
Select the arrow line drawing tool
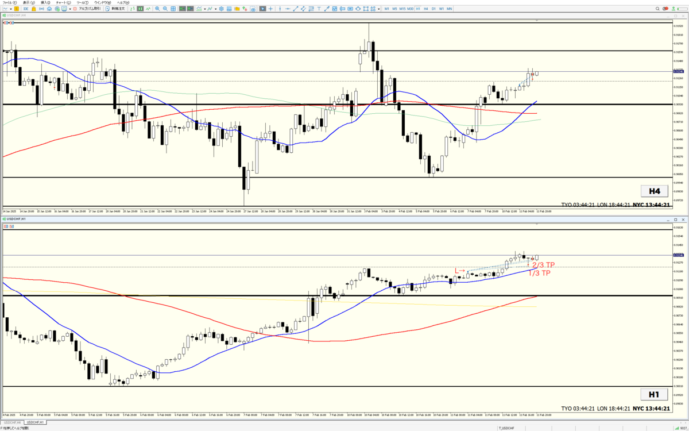click(x=327, y=9)
